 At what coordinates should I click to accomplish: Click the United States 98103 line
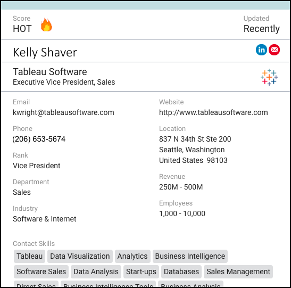coord(193,160)
